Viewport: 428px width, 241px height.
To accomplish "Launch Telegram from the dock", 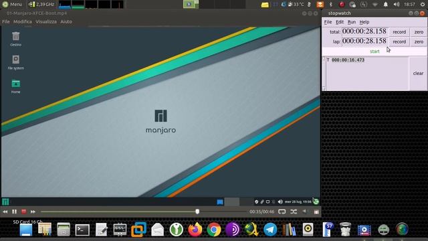I will (270, 230).
